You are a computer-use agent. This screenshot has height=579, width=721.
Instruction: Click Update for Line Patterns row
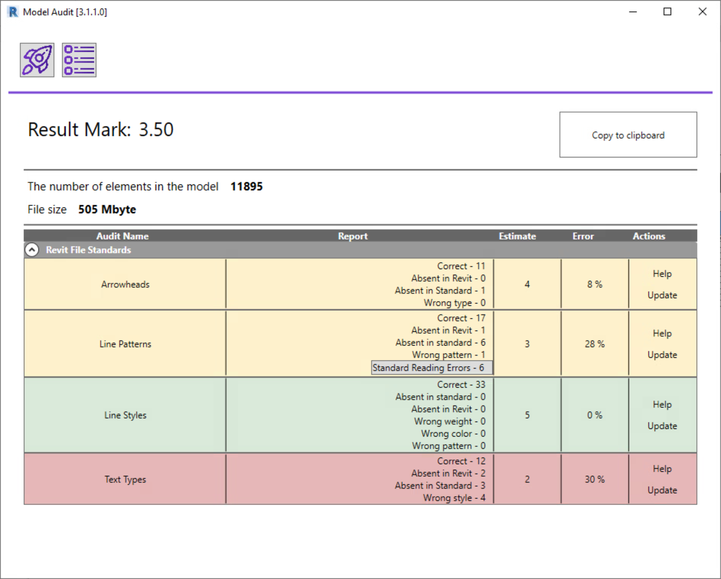pyautogui.click(x=662, y=355)
